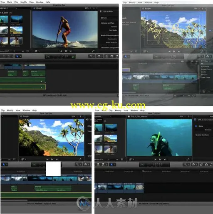
Task: Pause playback in the top-left window viewer
Action: point(66,51)
